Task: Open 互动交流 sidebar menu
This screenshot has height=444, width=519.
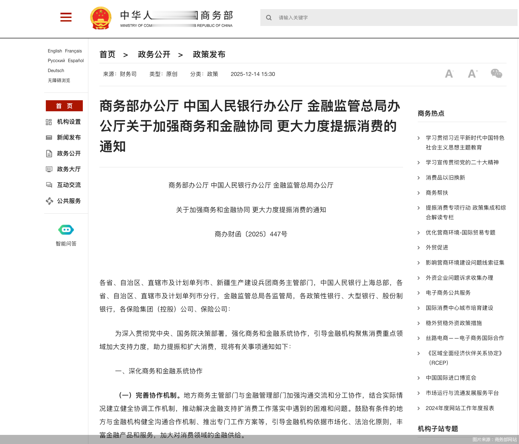Action: 69,185
